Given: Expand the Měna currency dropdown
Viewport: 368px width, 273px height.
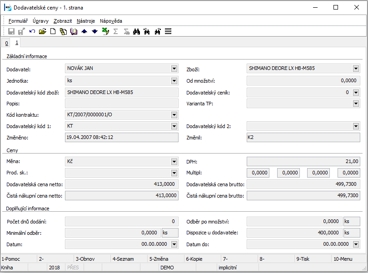Looking at the screenshot, I should (x=174, y=161).
